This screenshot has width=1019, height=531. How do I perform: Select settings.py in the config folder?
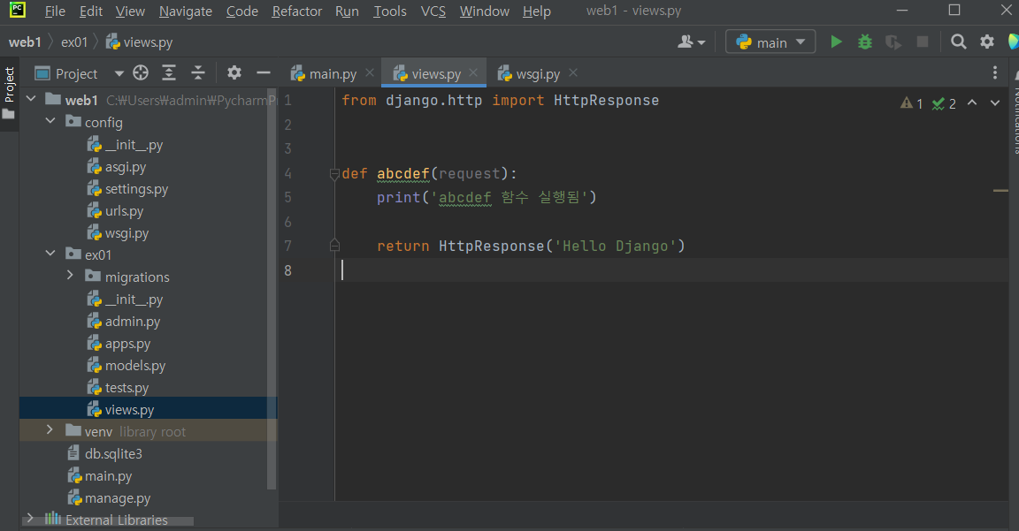[127, 189]
